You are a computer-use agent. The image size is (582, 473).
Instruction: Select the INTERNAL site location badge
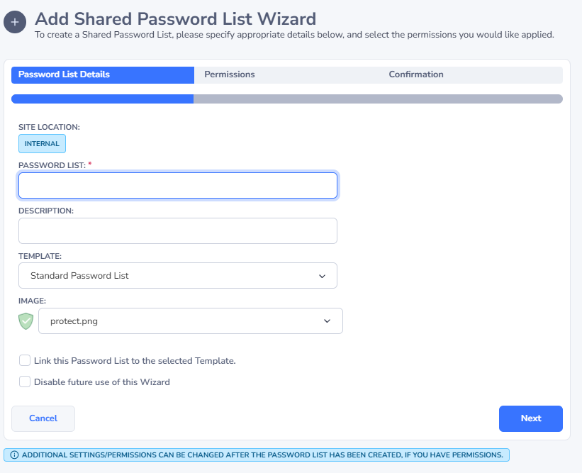[42, 143]
